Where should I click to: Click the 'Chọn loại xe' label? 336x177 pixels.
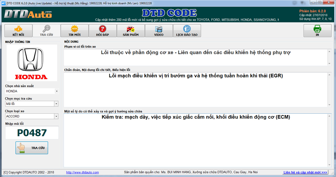[14, 111]
